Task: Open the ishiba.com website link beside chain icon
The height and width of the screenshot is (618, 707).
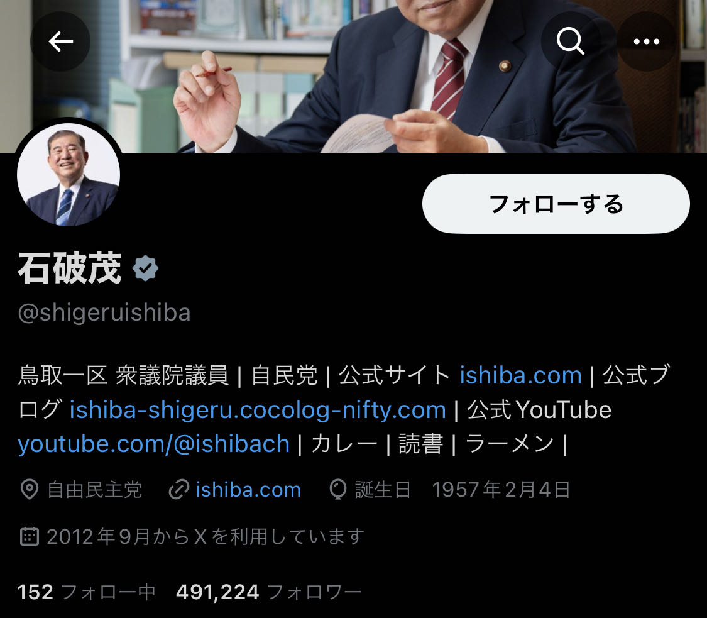Action: tap(248, 490)
